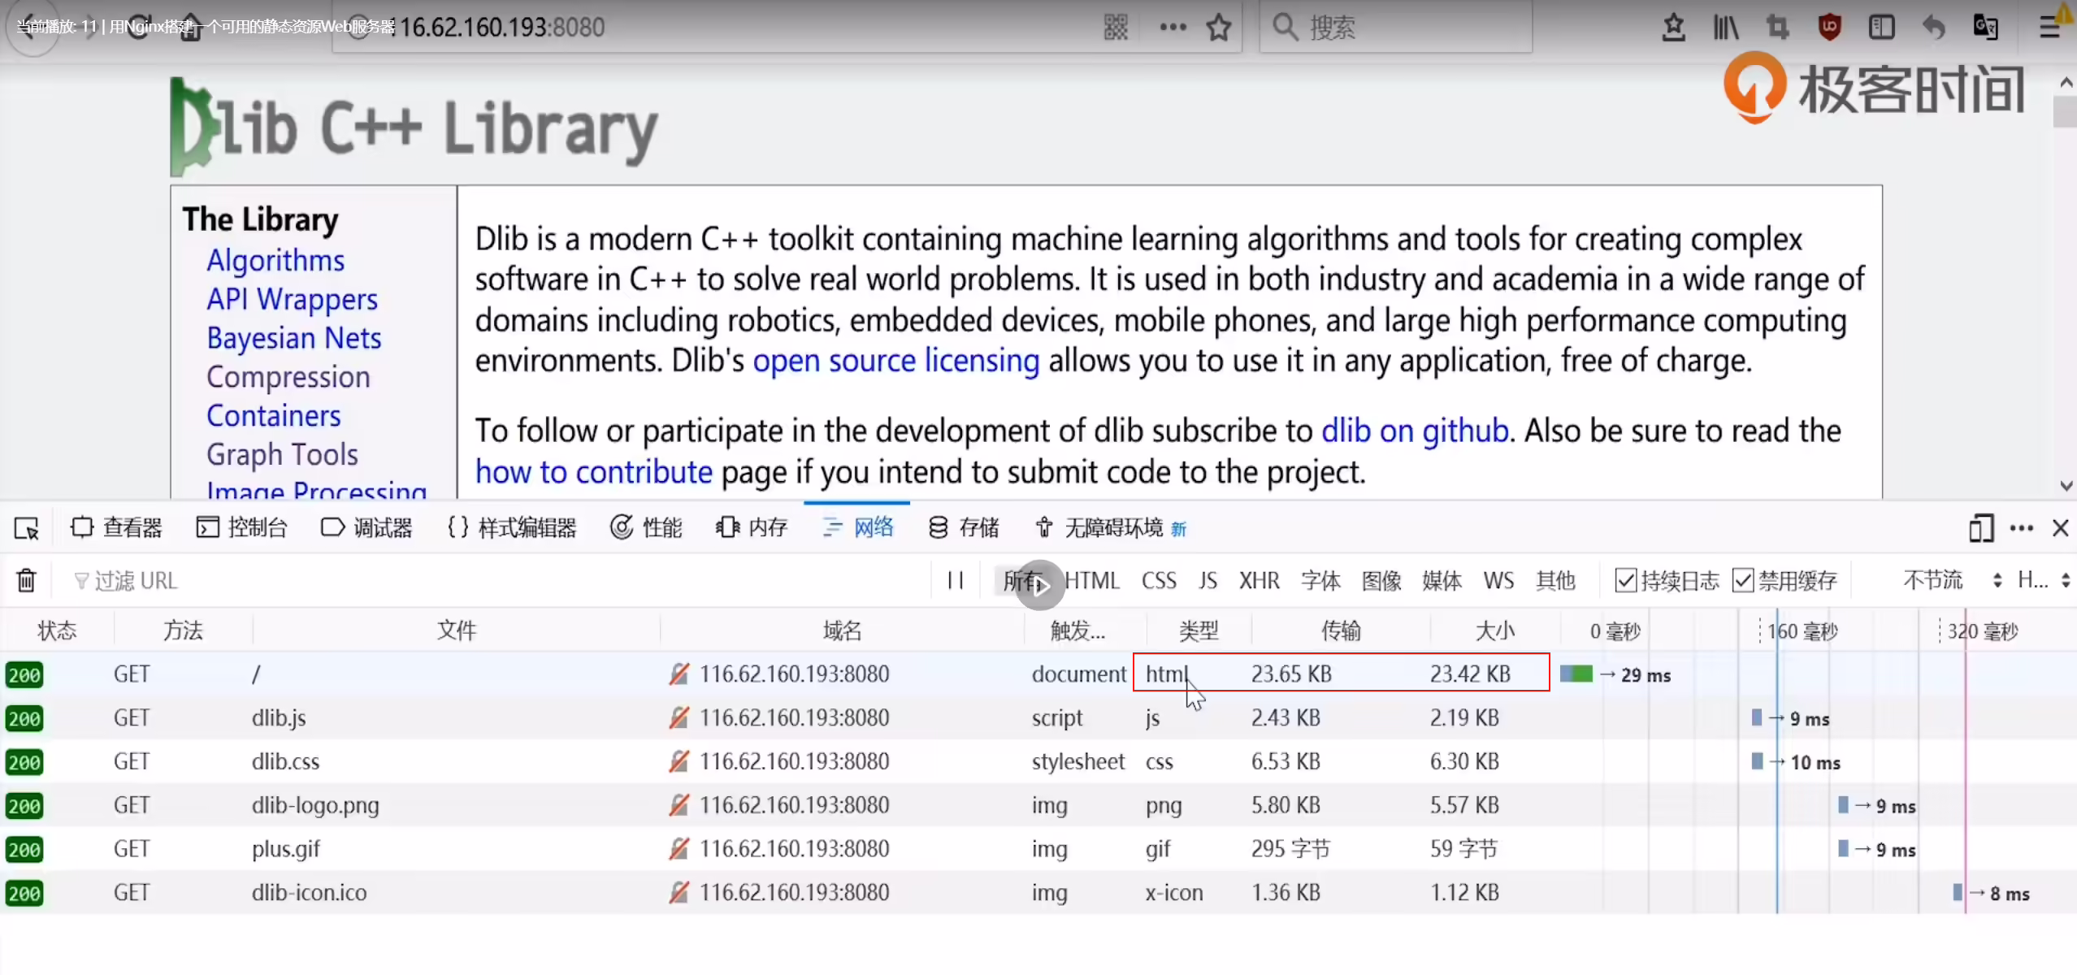Filter requests by images type
This screenshot has width=2077, height=975.
coord(1381,580)
